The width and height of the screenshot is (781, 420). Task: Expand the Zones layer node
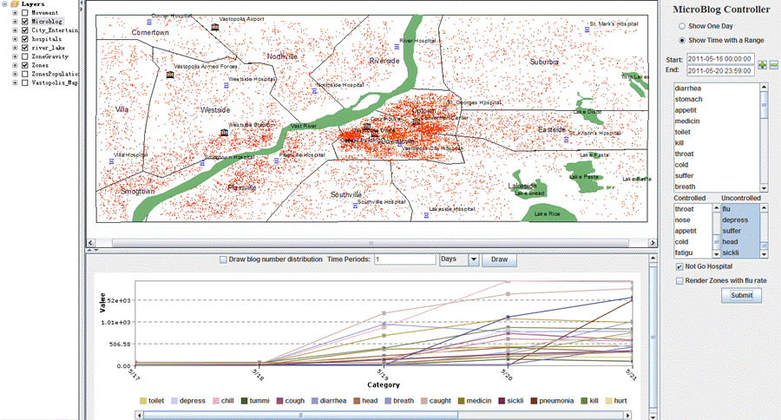[15, 65]
